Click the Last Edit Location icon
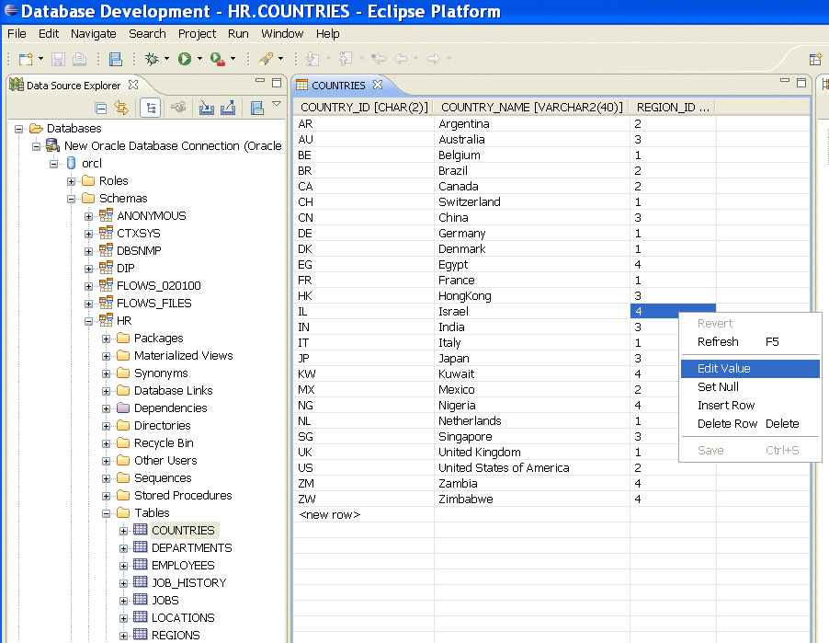Image resolution: width=829 pixels, height=643 pixels. 379,59
